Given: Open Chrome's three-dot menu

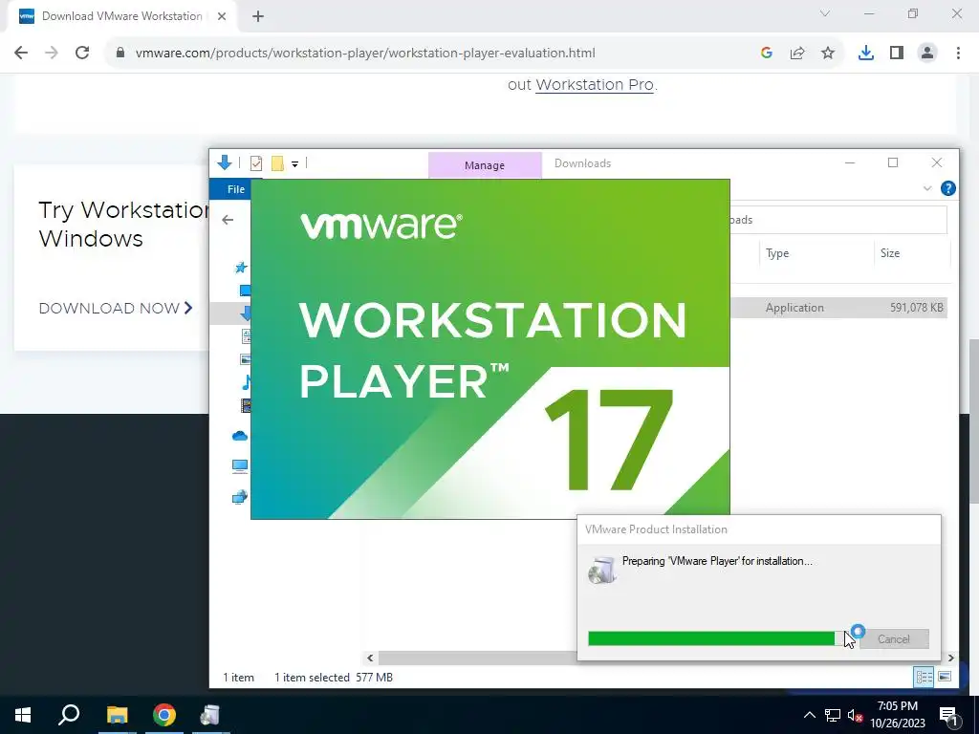Looking at the screenshot, I should coord(958,54).
